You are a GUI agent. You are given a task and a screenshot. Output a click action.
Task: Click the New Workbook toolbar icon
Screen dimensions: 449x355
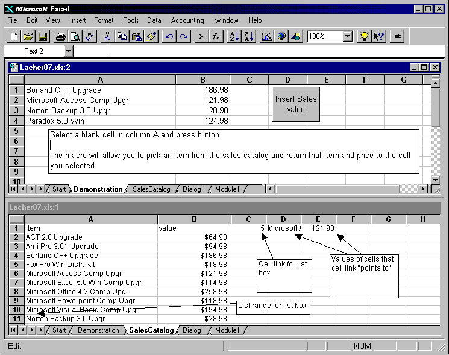(13, 36)
